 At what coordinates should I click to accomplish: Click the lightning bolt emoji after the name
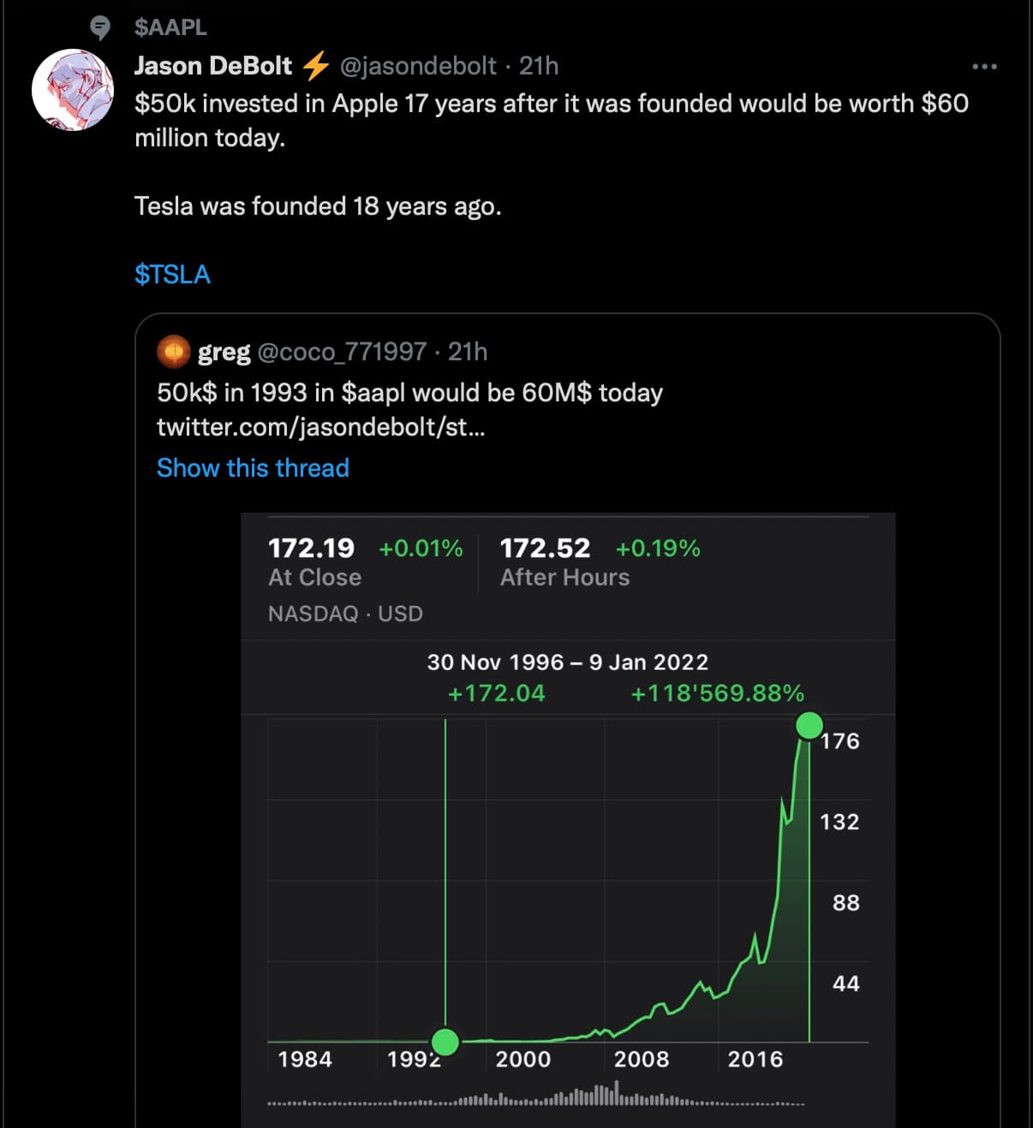point(316,66)
